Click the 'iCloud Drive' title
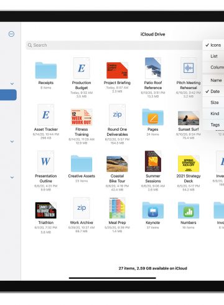224x305 pixels. pos(152,34)
